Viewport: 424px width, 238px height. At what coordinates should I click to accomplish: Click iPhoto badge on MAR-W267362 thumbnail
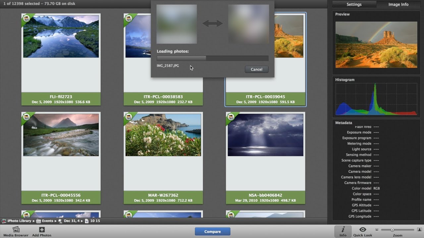pos(129,117)
